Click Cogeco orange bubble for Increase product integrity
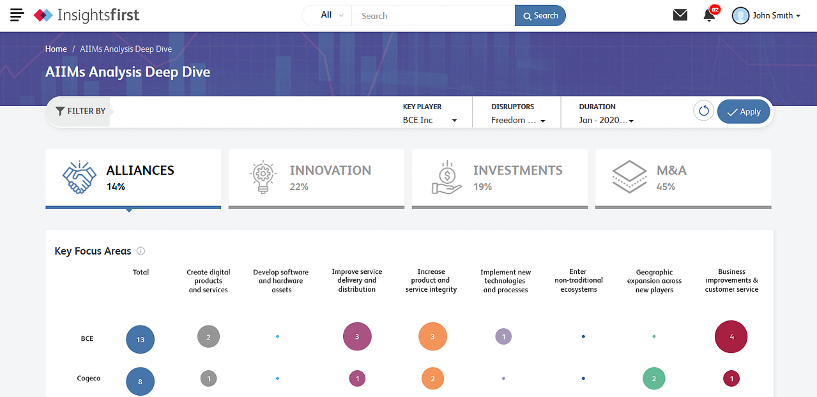The width and height of the screenshot is (817, 397). 432,378
